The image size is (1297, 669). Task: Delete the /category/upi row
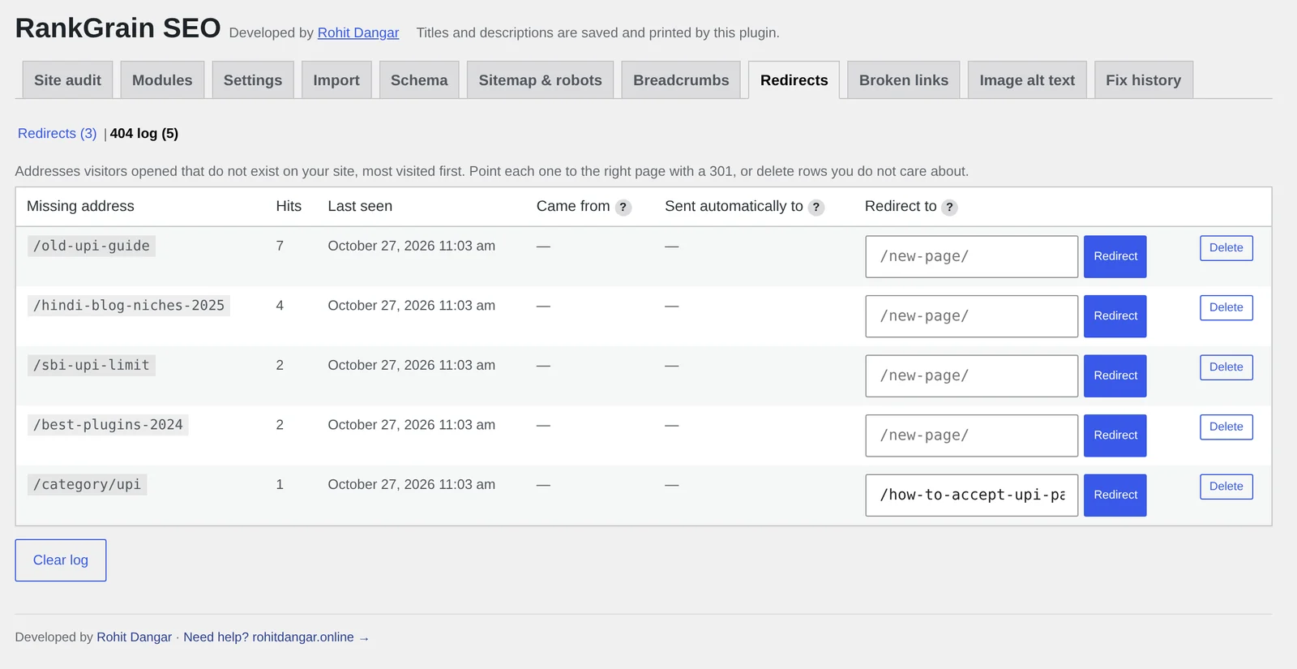[x=1226, y=487]
